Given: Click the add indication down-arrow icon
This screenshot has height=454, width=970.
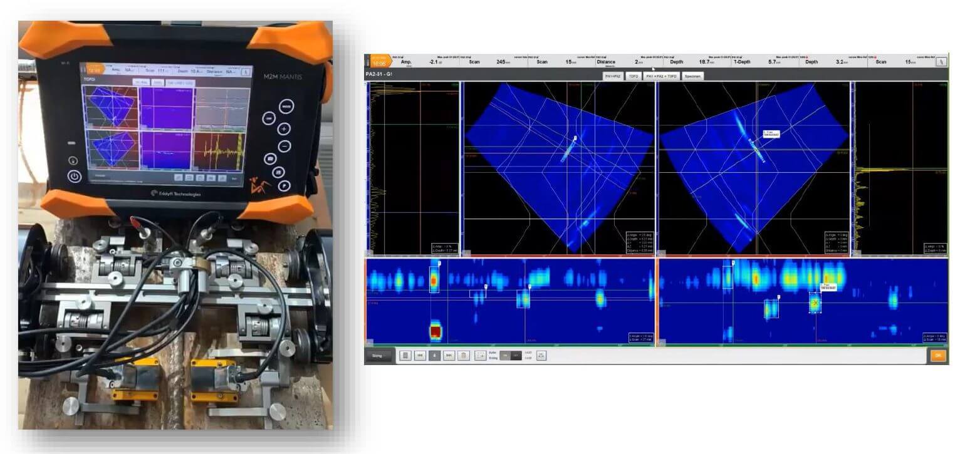Looking at the screenshot, I should (435, 356).
